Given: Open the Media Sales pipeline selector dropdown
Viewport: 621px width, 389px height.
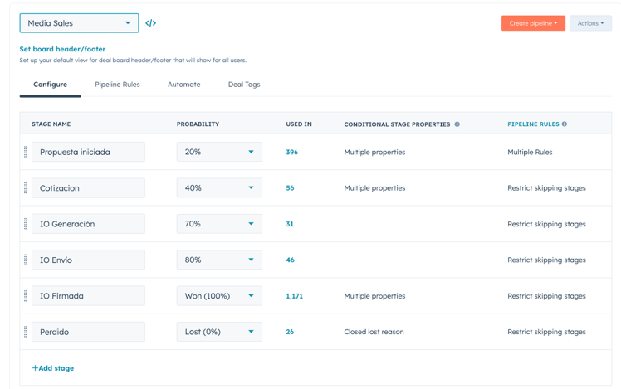Looking at the screenshot, I should click(79, 23).
